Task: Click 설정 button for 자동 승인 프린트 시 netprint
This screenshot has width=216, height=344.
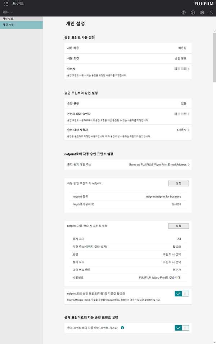Action: [178, 183]
